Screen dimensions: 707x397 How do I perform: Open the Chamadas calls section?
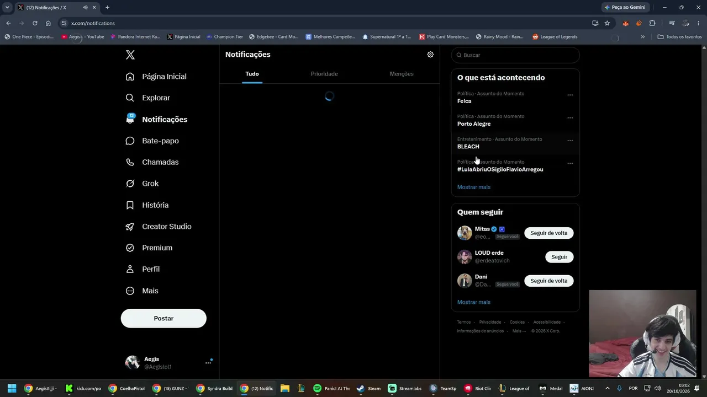click(152, 162)
